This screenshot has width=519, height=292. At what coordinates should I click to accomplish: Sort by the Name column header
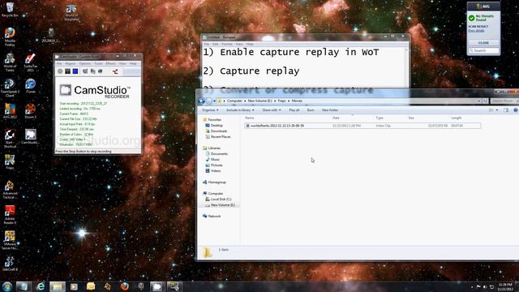coord(250,118)
